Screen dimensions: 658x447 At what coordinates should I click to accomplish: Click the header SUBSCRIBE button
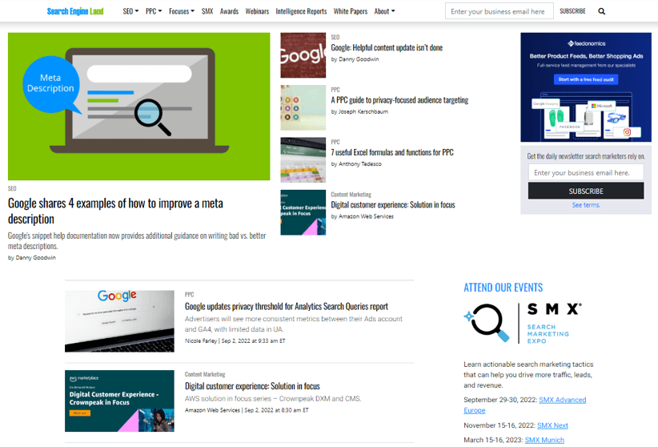pos(572,11)
